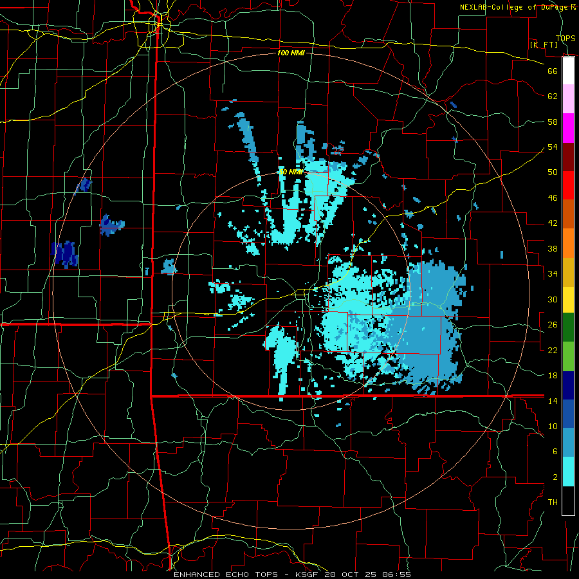Click the "50 NMI" range ring label

pos(291,172)
